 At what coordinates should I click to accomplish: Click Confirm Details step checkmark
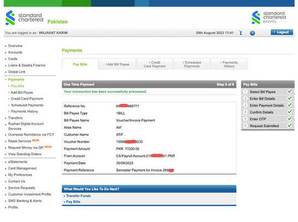290,112
